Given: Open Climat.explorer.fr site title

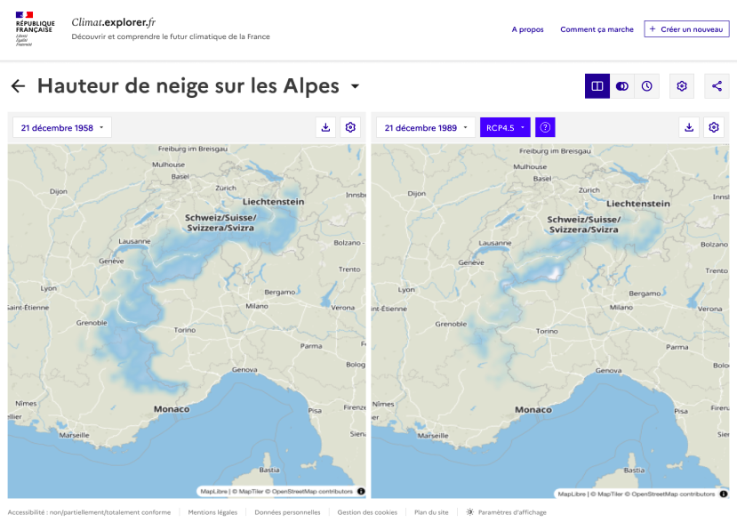Looking at the screenshot, I should coord(113,22).
